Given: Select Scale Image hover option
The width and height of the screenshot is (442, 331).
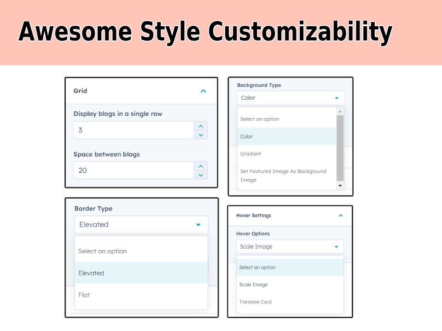Looking at the screenshot, I should (x=290, y=285).
